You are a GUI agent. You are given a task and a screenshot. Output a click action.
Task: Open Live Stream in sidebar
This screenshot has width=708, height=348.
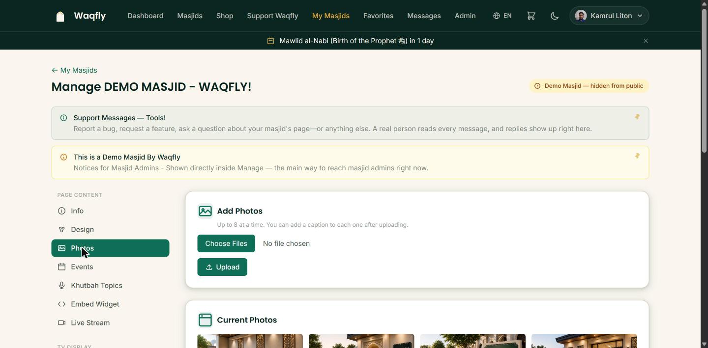(x=110, y=322)
